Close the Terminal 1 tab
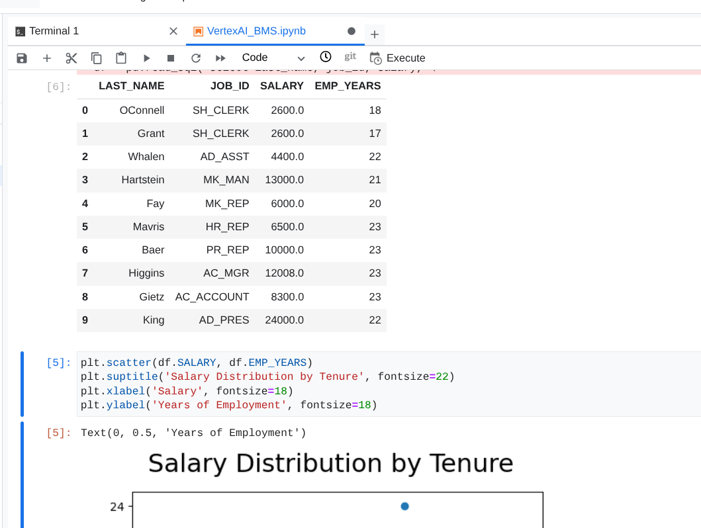The height and width of the screenshot is (528, 701). pos(173,31)
